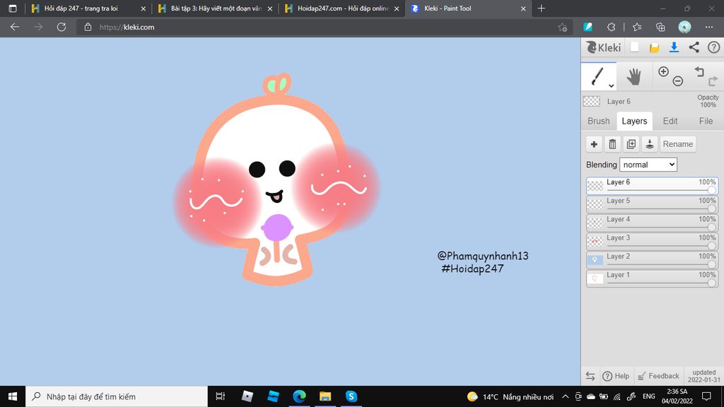Screen dimensions: 724x407
Task: Reload the Kleki page
Action: point(62,28)
